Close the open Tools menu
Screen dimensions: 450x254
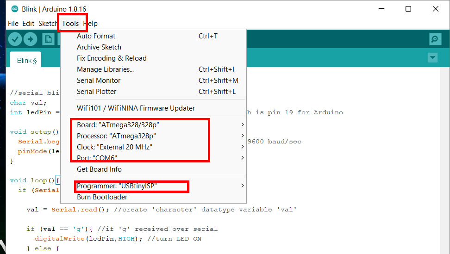70,24
